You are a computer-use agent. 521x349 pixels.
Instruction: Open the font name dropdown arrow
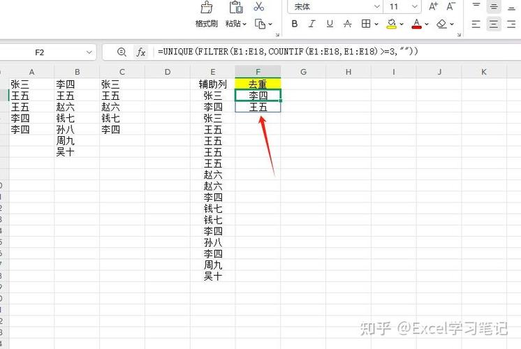pos(377,6)
